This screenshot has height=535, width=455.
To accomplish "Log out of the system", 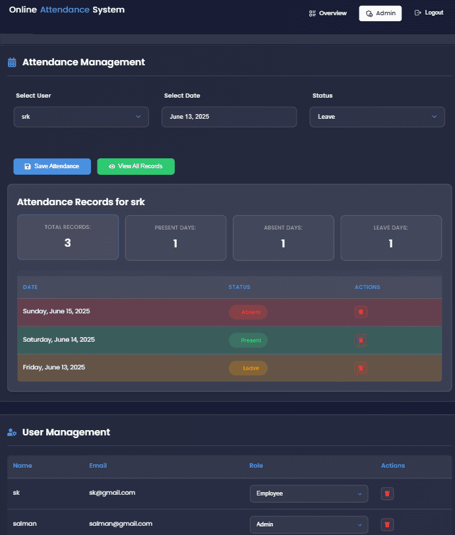I will pyautogui.click(x=429, y=13).
